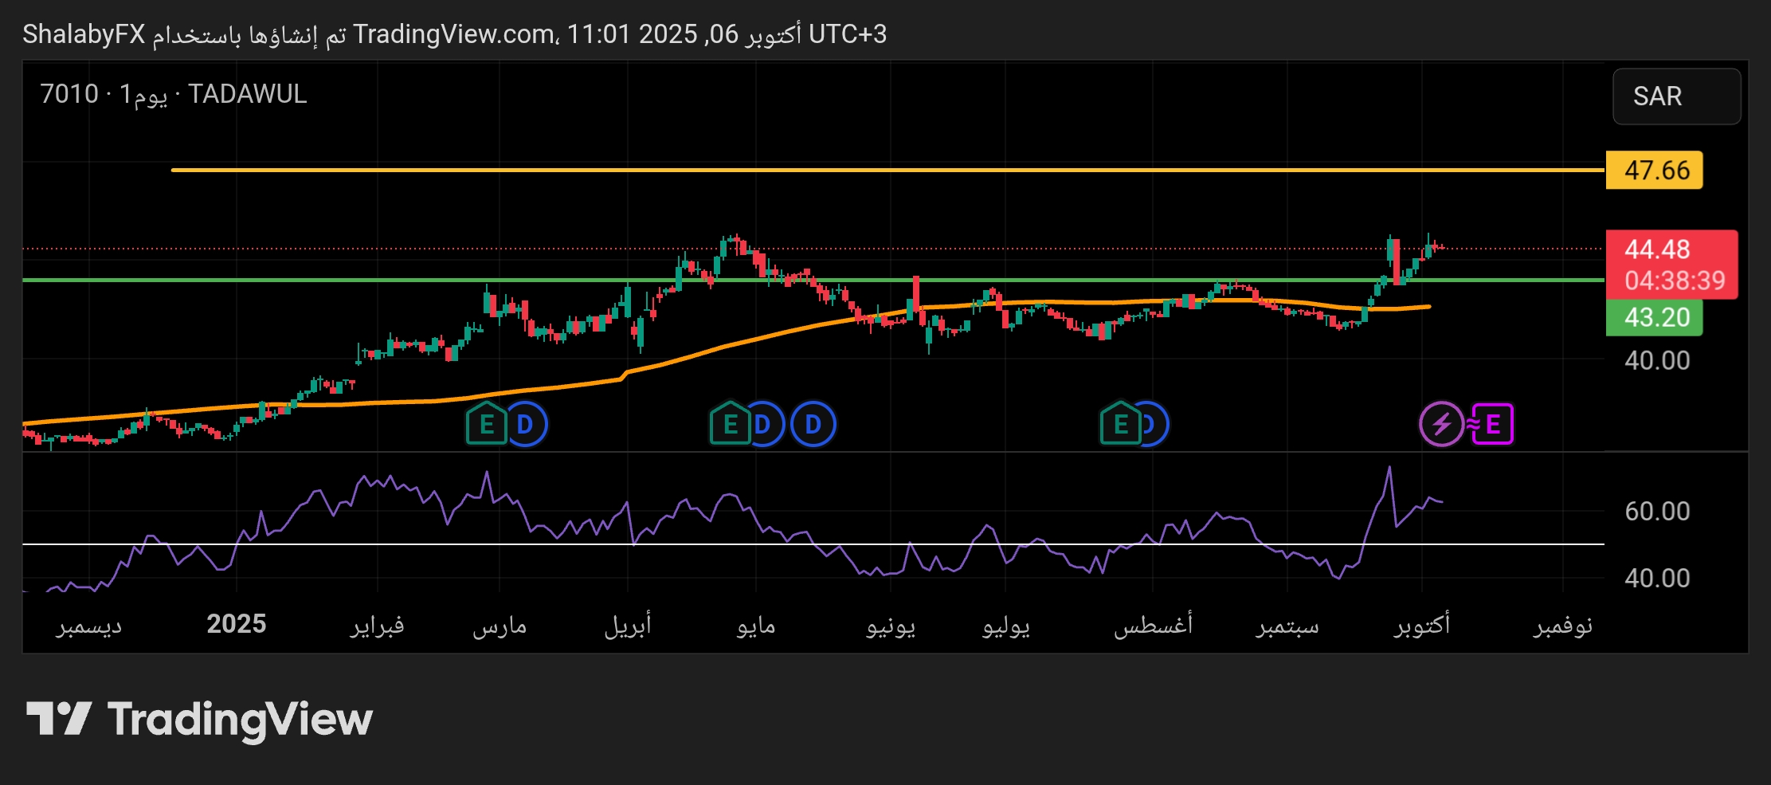Click the 60.00 level on the RSI scale
The width and height of the screenshot is (1771, 785).
1657,511
